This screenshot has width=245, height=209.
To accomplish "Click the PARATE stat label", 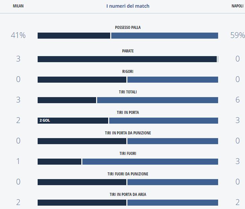I will (x=128, y=51).
